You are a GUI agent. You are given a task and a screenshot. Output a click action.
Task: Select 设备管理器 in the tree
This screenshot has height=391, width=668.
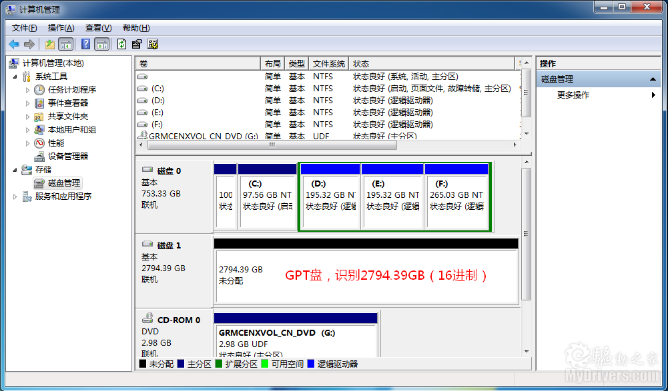coord(67,156)
